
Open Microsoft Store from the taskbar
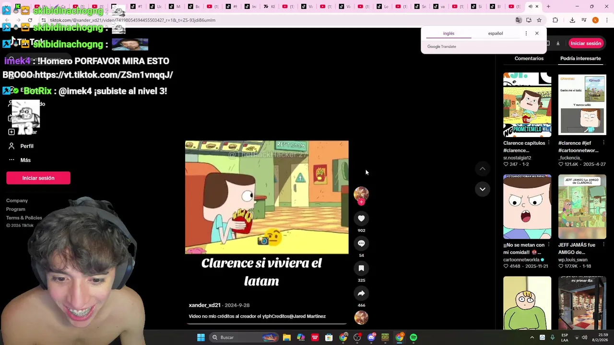point(329,337)
